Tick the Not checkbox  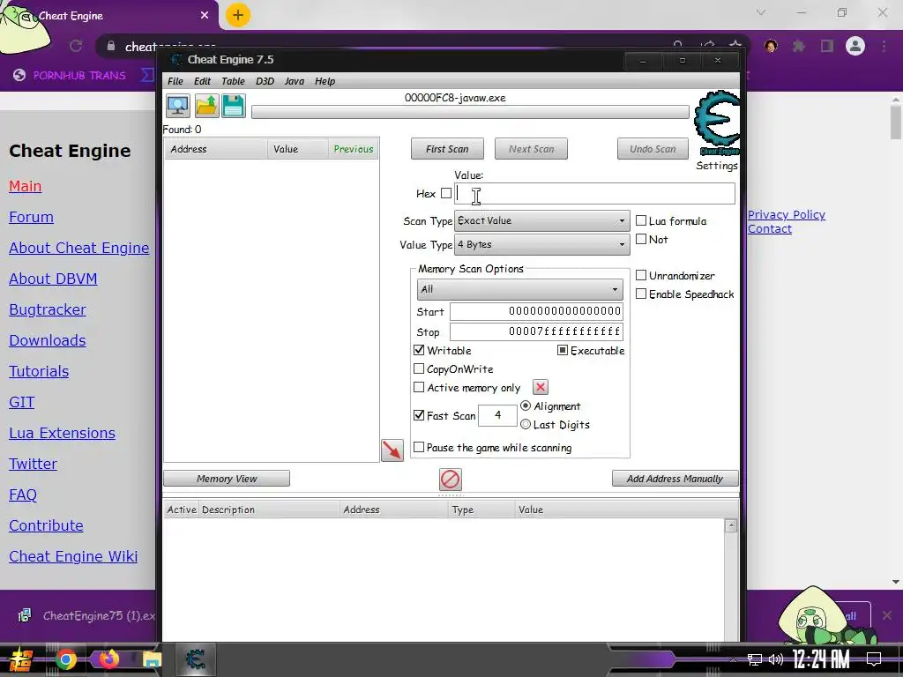(641, 239)
